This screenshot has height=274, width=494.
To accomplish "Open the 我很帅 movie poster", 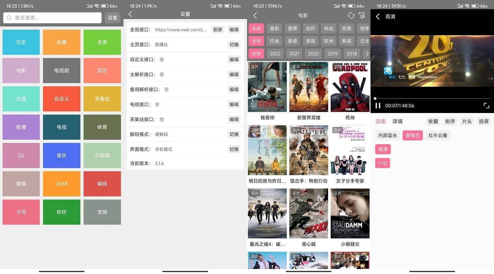I will coord(268,87).
